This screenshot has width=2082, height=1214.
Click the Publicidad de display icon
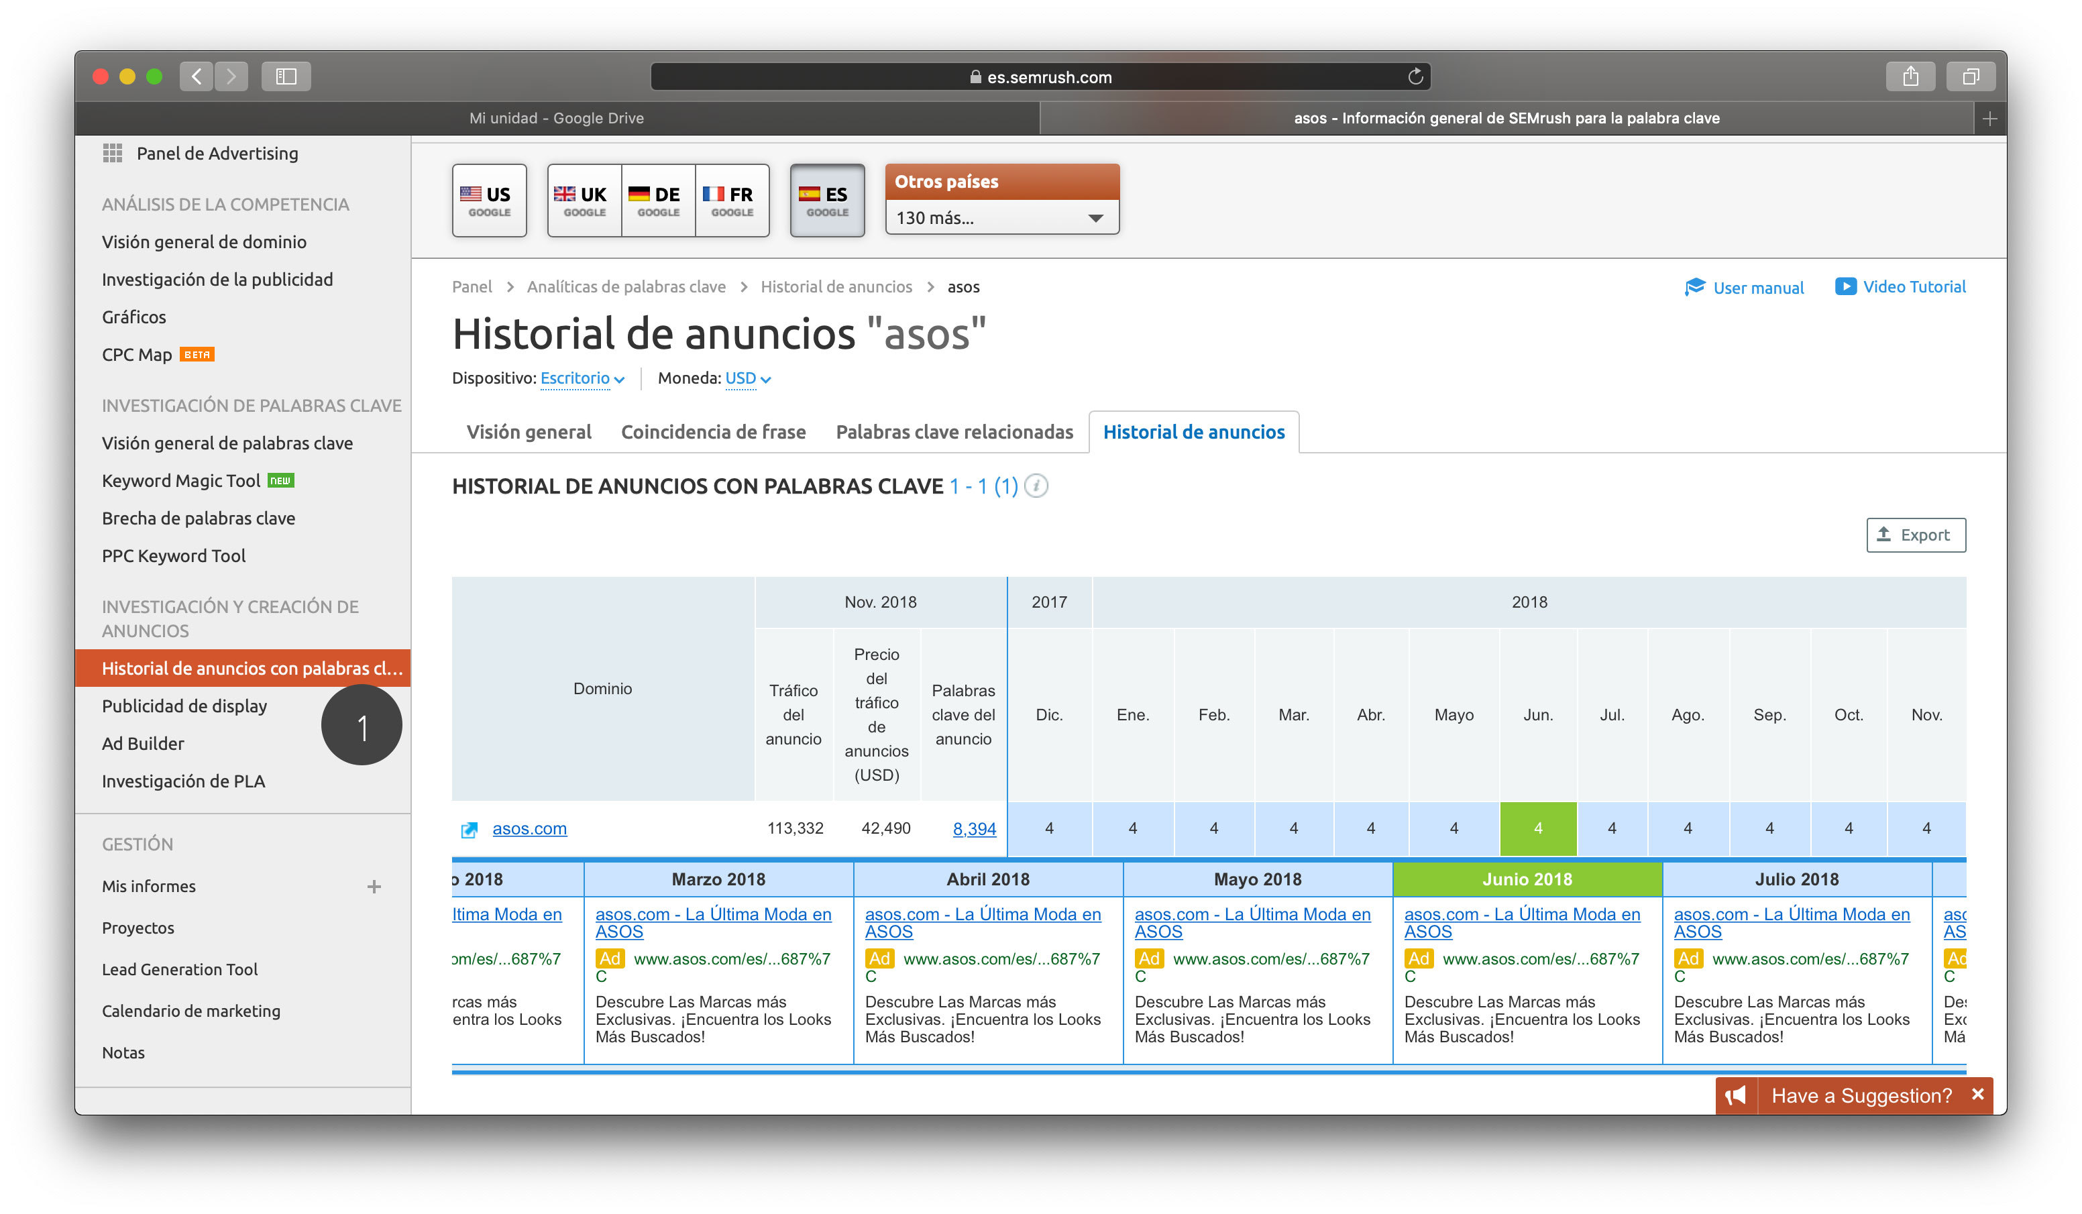(184, 706)
